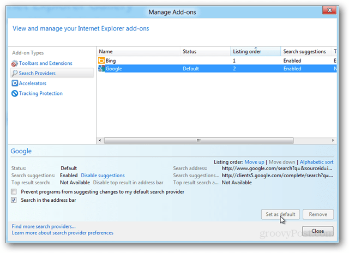349x253 pixels.
Task: Click the horizontal scrollbar thumb
Action: click(198, 141)
